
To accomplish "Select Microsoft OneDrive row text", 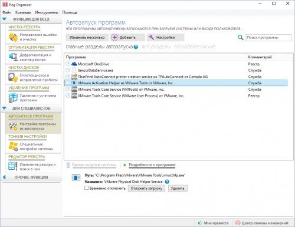I will click(x=93, y=64).
